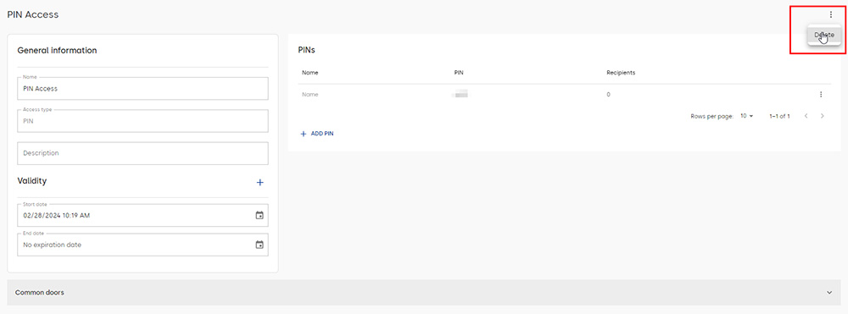Open the page's three-dot options menu
The image size is (848, 314).
click(831, 14)
